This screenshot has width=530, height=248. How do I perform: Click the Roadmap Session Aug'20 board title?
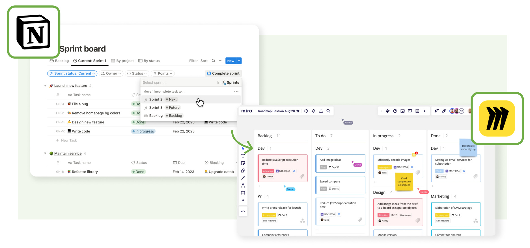[276, 111]
